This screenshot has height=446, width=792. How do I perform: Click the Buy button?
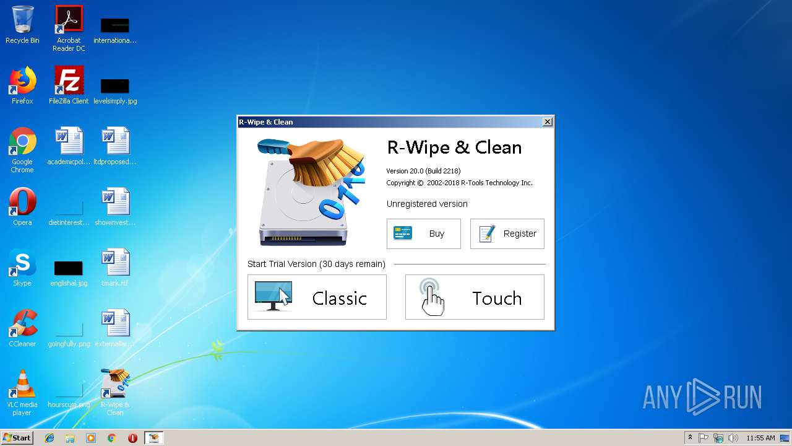424,234
